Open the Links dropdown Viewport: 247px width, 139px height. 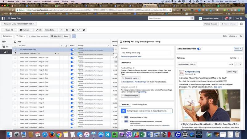[x=238, y=49]
